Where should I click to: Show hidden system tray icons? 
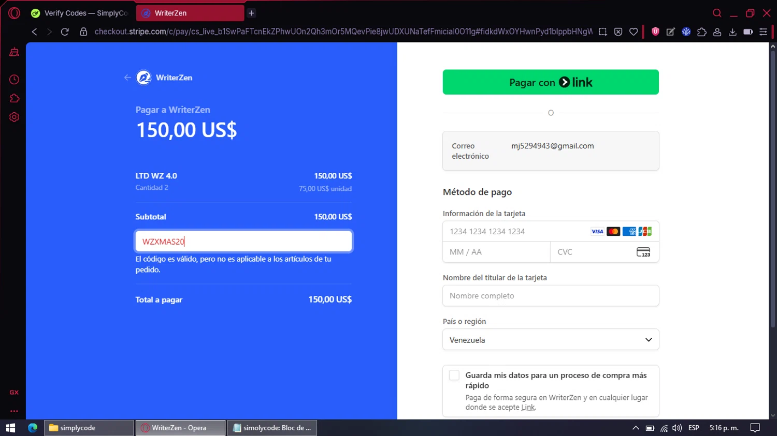tap(636, 428)
